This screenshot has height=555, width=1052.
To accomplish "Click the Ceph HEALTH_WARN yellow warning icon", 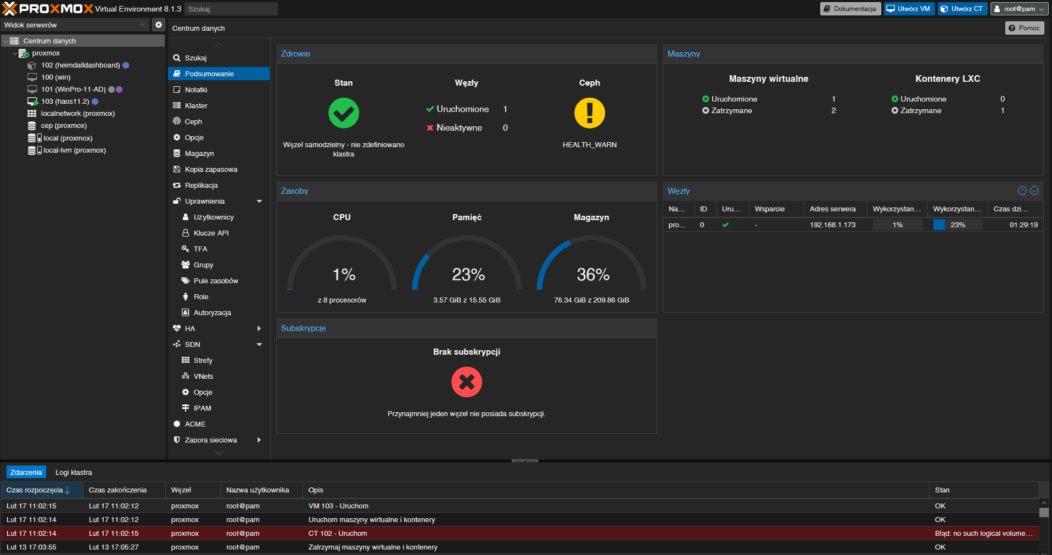I will (589, 113).
